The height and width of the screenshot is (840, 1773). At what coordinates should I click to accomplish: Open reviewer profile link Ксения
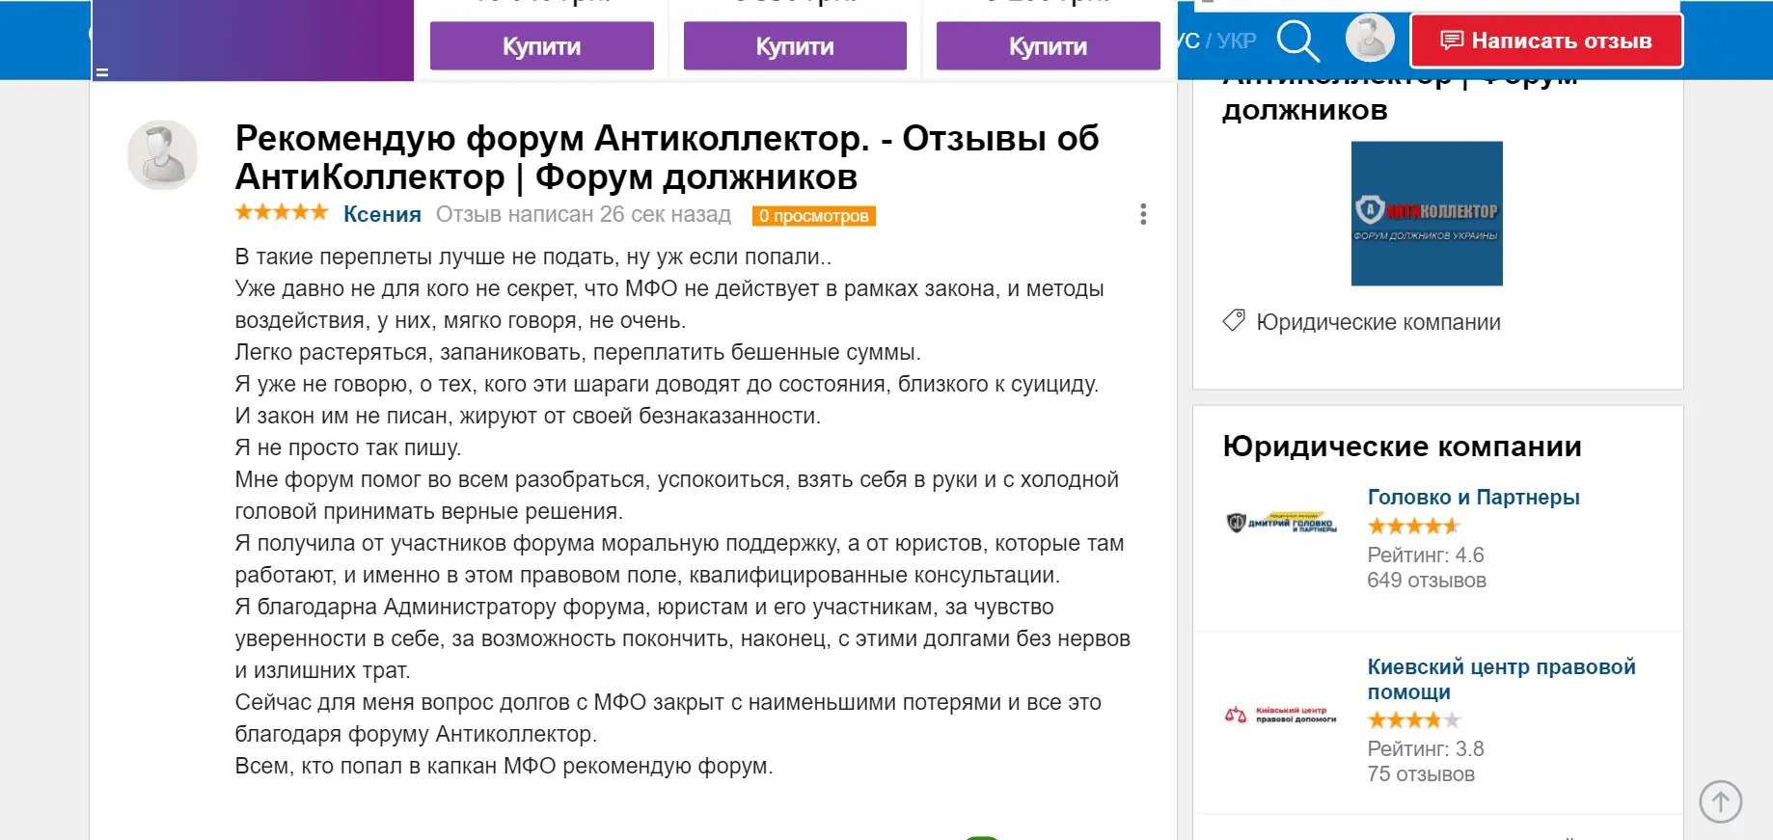tap(382, 214)
